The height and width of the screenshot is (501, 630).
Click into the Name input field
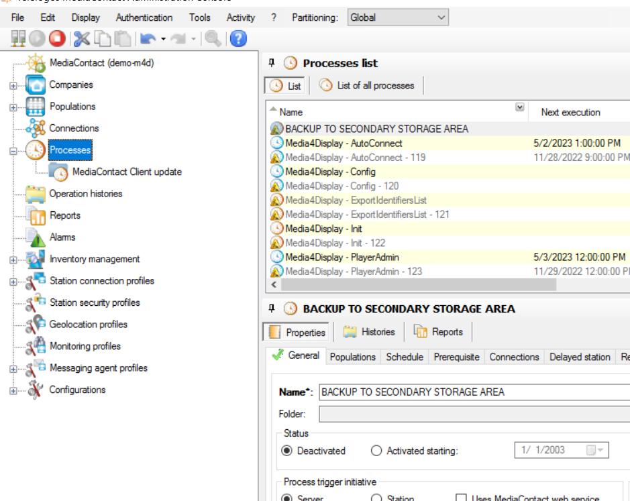click(474, 392)
